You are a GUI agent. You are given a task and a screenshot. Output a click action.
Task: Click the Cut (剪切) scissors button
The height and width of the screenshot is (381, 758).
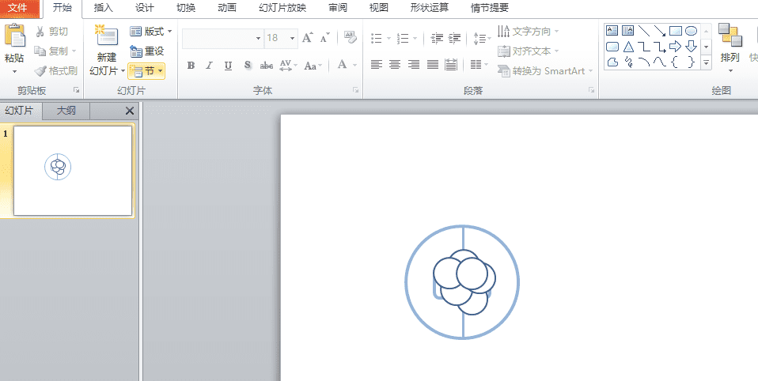pyautogui.click(x=52, y=32)
